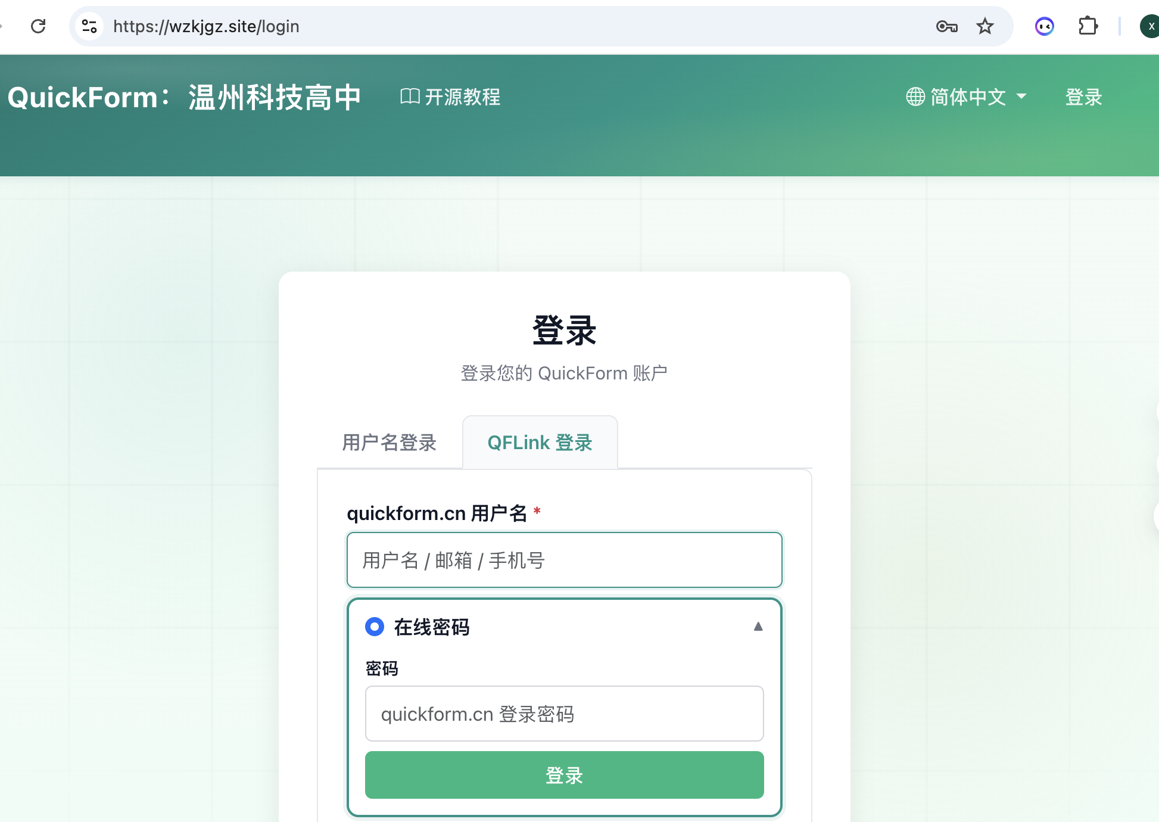Open site information icon in address bar

89,26
